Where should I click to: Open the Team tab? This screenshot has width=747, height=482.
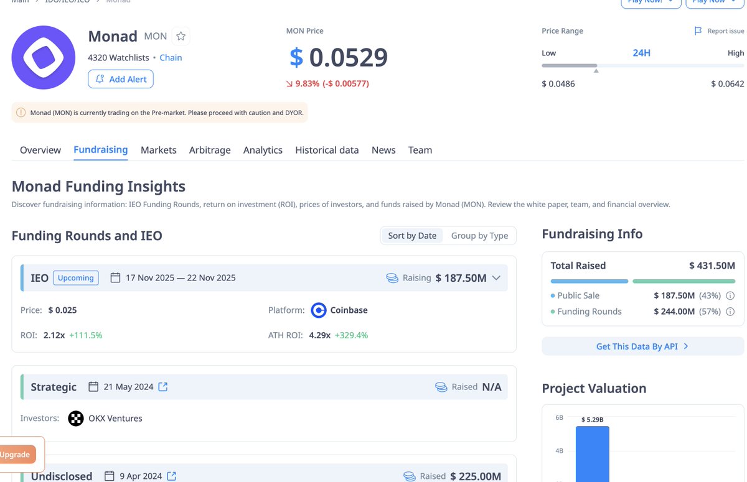coord(420,150)
